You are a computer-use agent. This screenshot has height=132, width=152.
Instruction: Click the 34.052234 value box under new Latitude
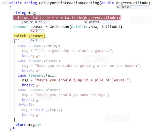[x=100, y=22]
